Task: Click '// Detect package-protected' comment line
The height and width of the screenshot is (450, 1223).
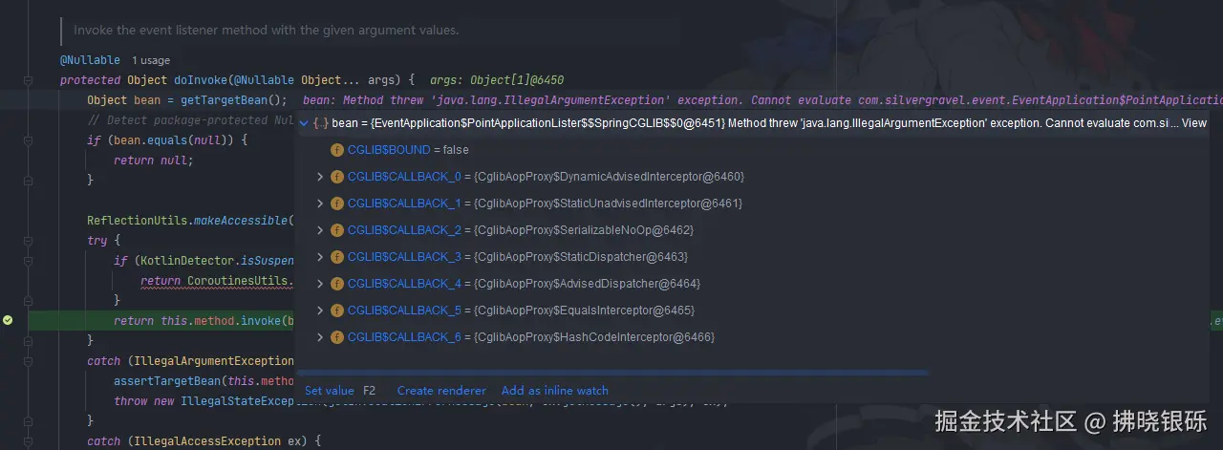Action: pyautogui.click(x=191, y=120)
